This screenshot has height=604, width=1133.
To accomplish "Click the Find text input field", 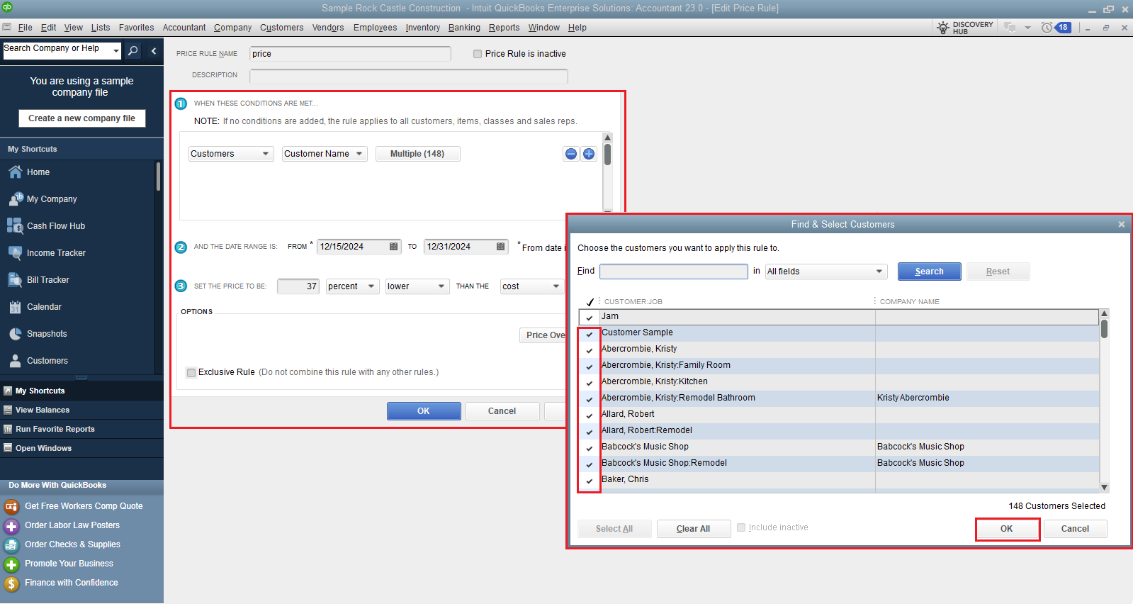I will pos(674,272).
